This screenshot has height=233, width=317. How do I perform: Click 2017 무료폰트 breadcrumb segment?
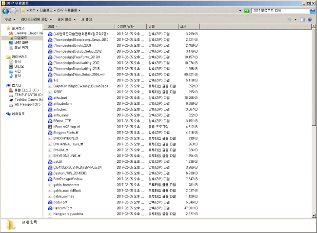click(x=67, y=10)
